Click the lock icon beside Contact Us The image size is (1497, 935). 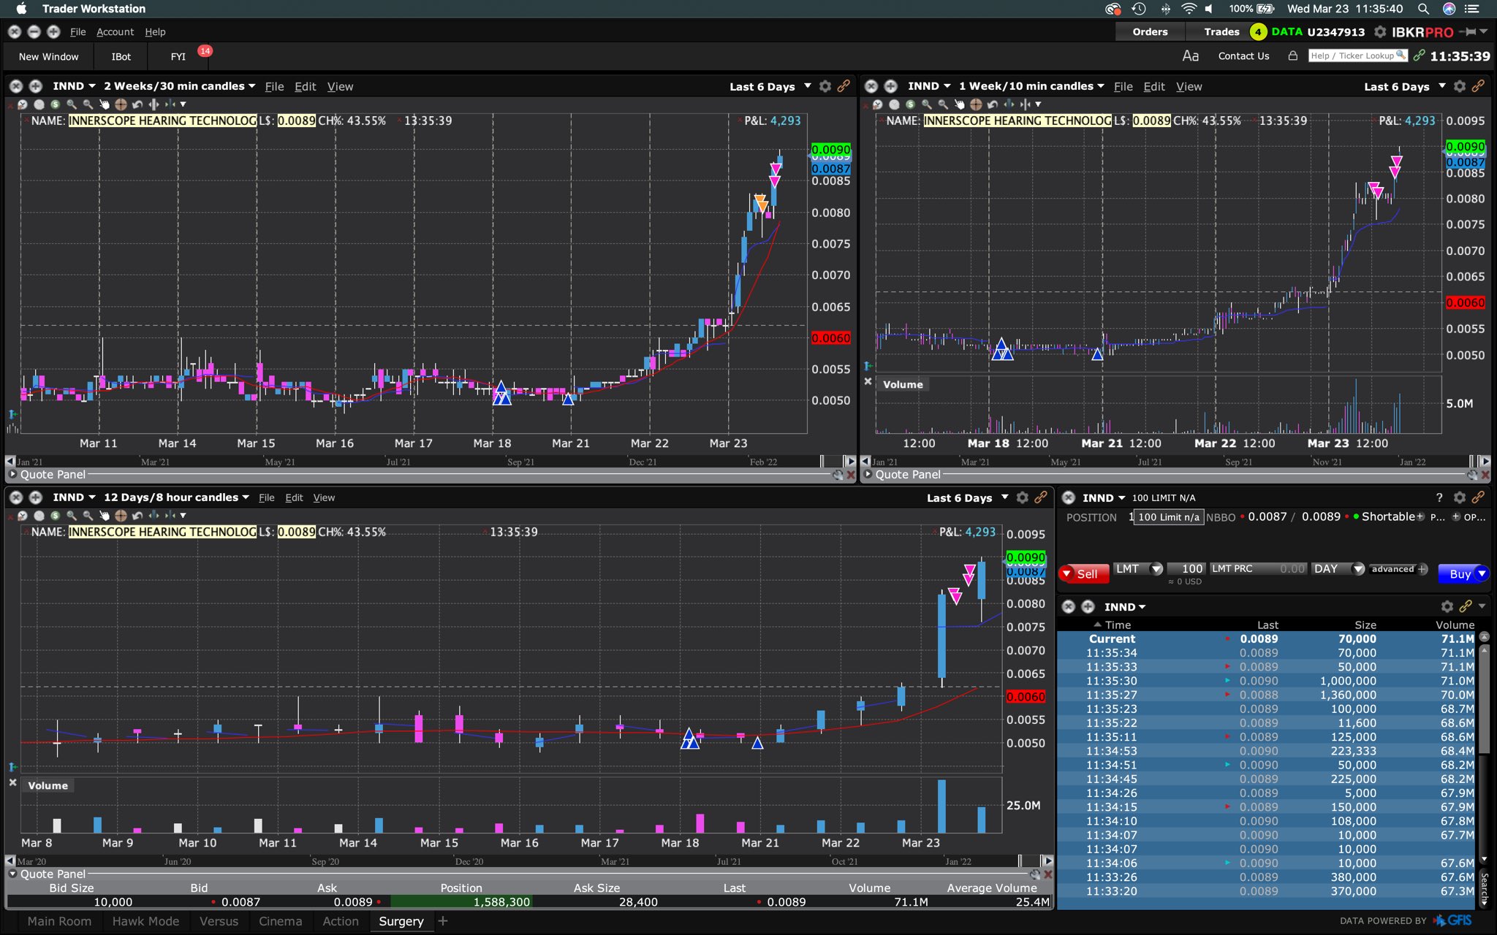tap(1292, 56)
